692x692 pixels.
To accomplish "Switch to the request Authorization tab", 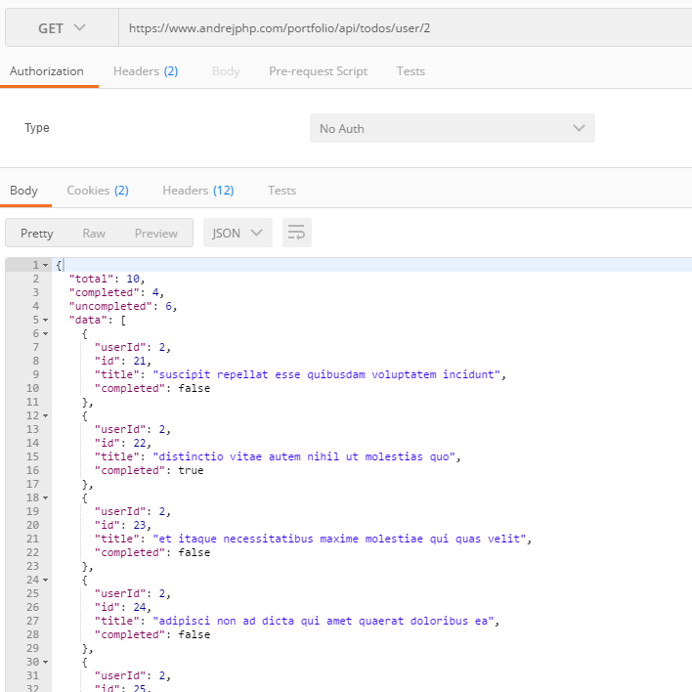I will point(47,71).
